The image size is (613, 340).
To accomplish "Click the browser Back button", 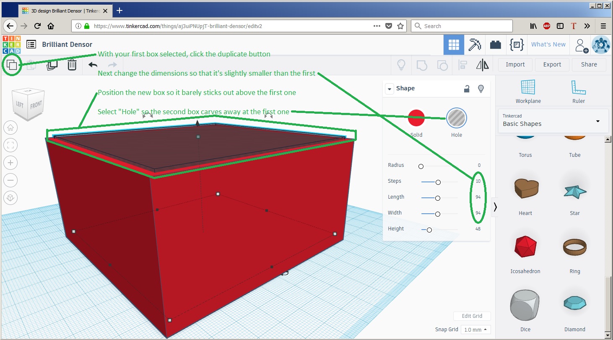I will point(10,26).
